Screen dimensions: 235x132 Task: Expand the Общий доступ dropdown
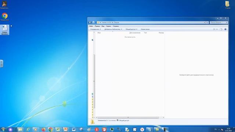point(131,29)
